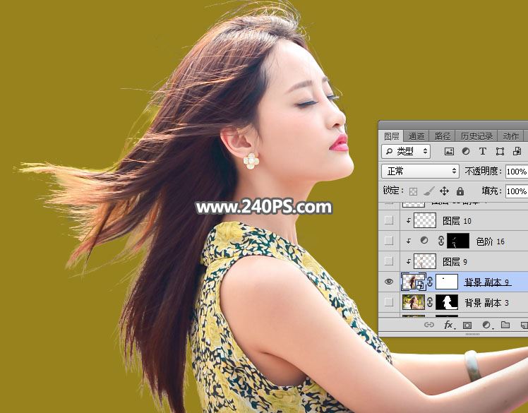
Task: Filter layers by smart object icon
Action: [517, 152]
